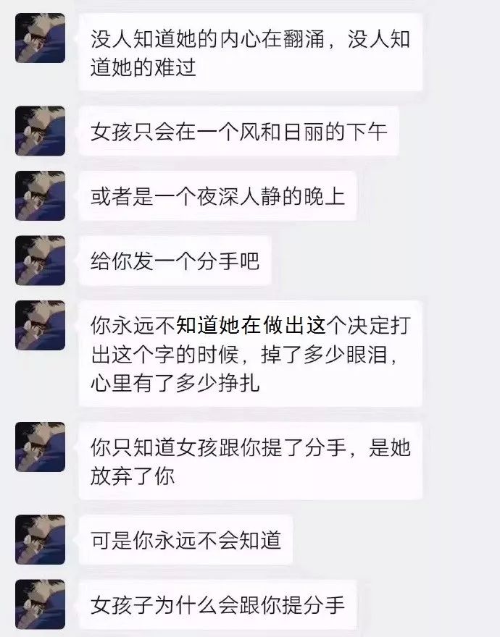Select long message about 掉了多少眼泪
Viewport: 500px width, 637px height.
(x=250, y=353)
